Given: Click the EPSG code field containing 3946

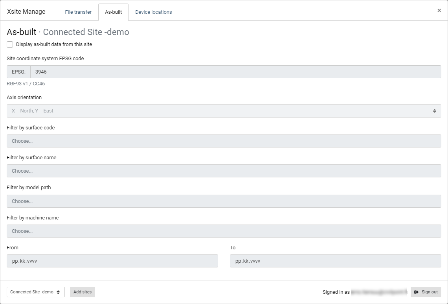Looking at the screenshot, I should [x=235, y=72].
